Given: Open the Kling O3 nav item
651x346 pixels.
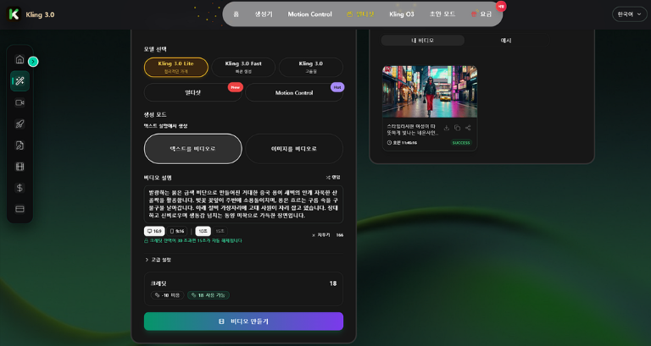Looking at the screenshot, I should pos(402,14).
